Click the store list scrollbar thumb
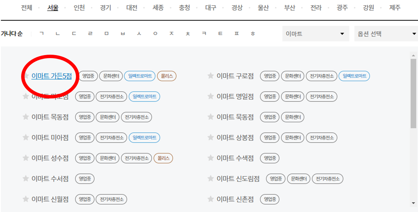This screenshot has width=418, height=212. pos(413,94)
